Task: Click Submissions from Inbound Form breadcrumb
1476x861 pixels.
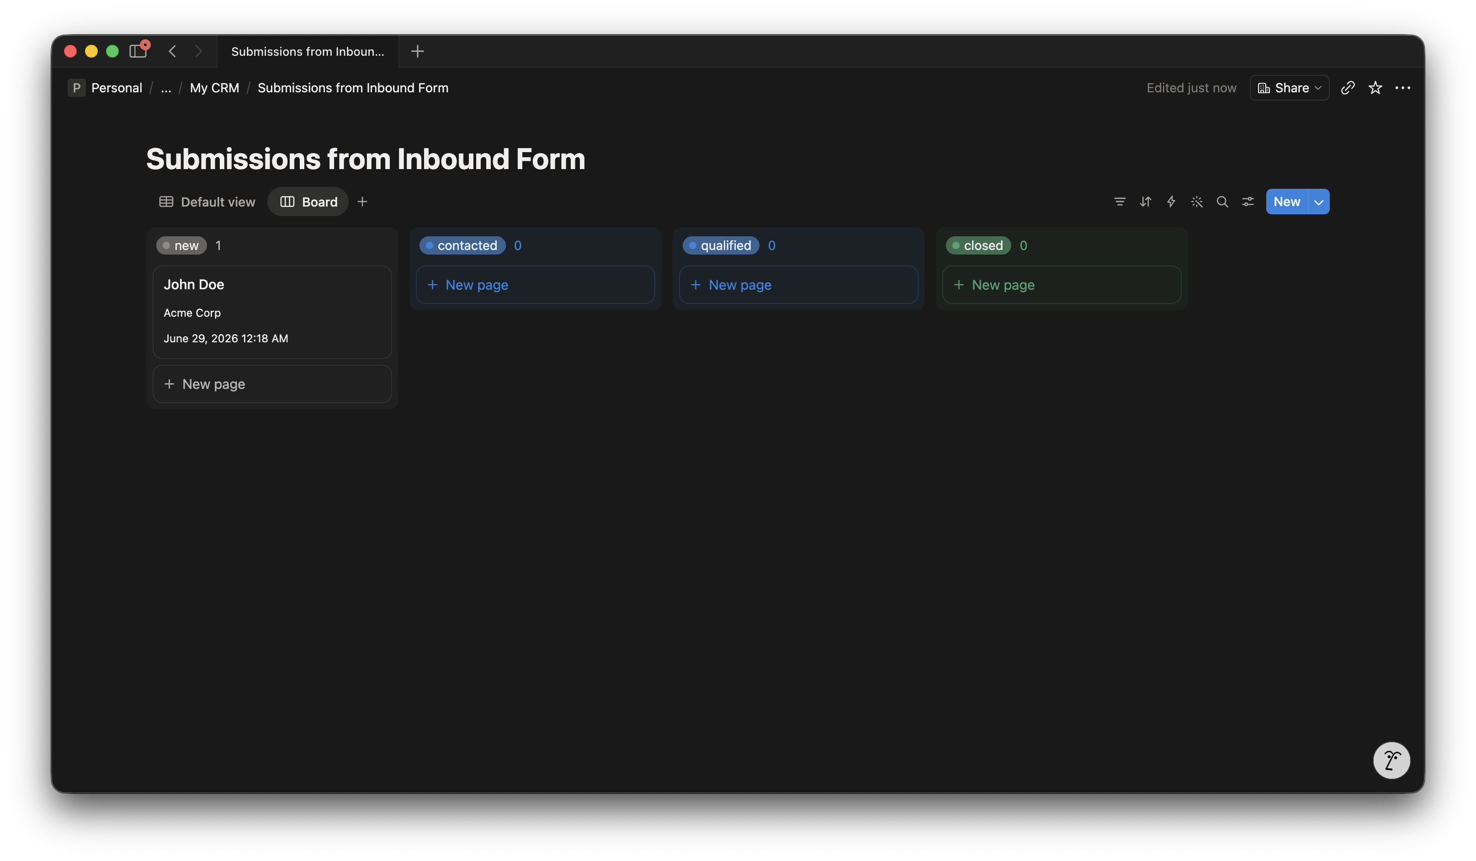Action: (x=353, y=88)
